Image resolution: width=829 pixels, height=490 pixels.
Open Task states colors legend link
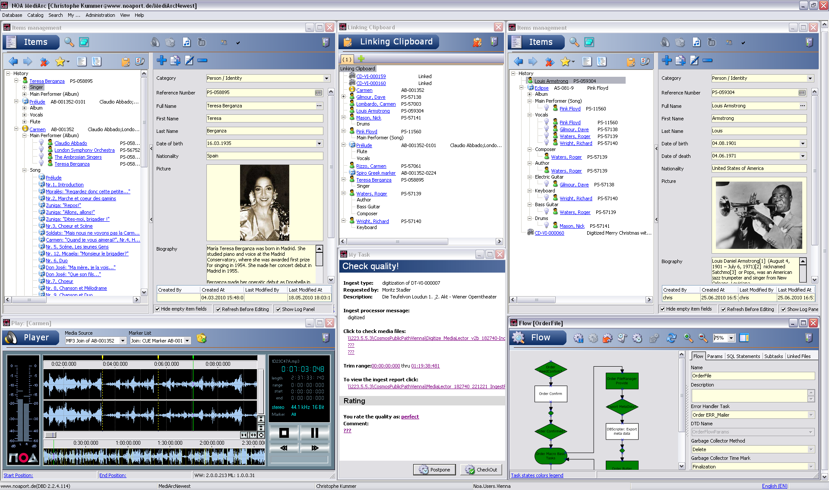(537, 475)
